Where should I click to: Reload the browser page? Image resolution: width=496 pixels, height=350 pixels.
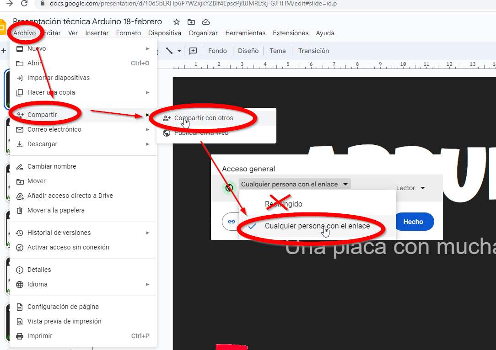click(x=24, y=4)
